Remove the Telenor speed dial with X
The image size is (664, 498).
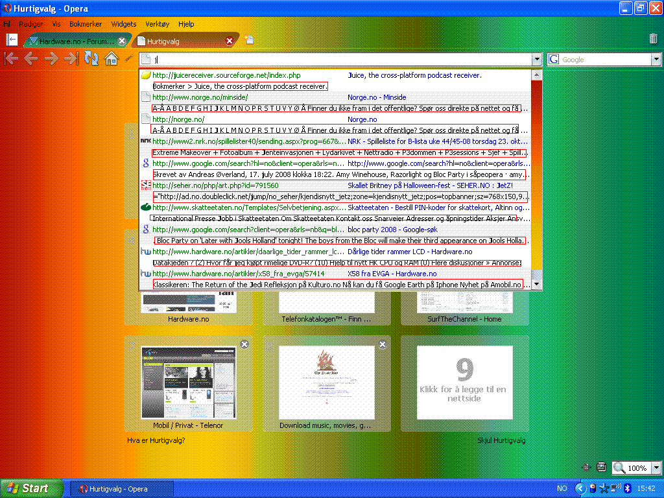tap(244, 344)
